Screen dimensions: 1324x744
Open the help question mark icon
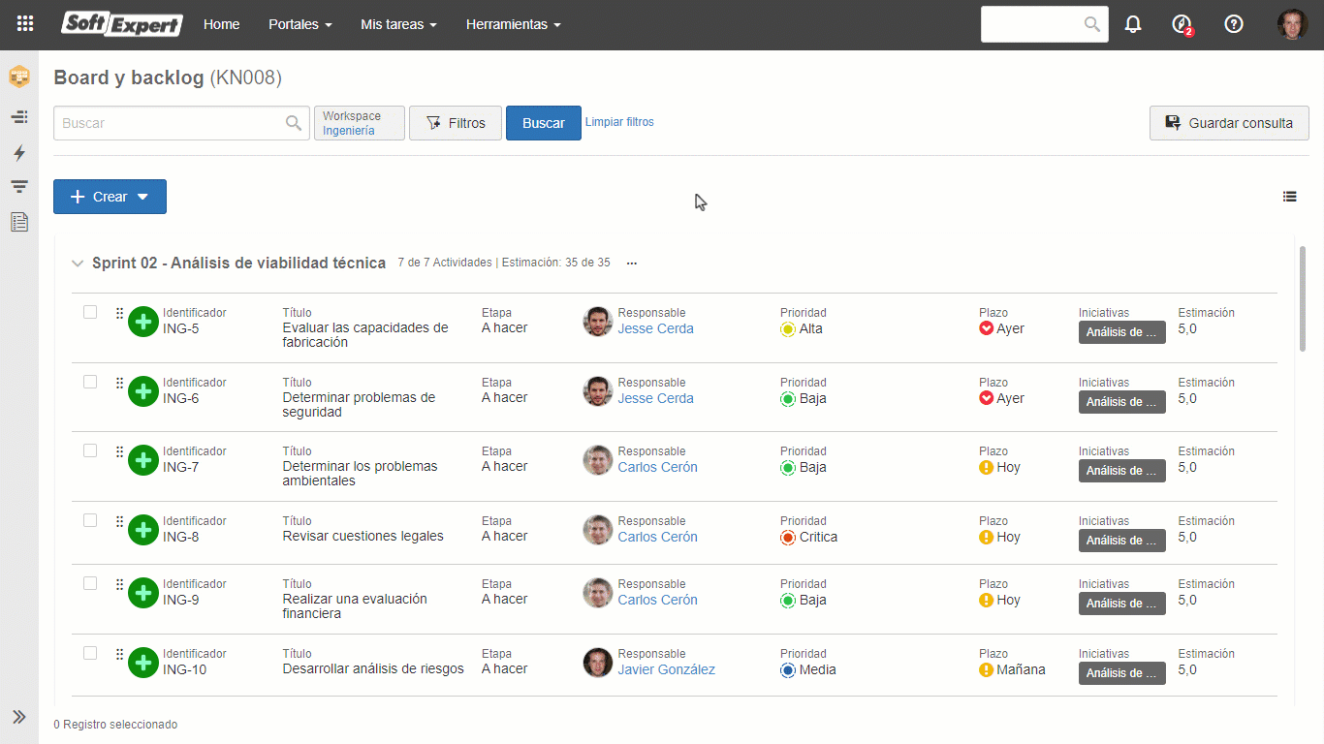[1234, 24]
